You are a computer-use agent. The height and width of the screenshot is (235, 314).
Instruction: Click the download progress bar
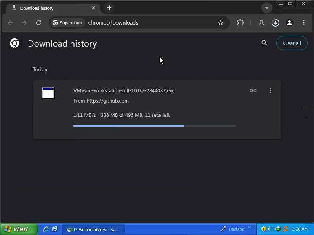[x=154, y=126]
